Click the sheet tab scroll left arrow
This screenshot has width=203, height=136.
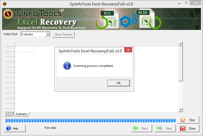point(6,114)
